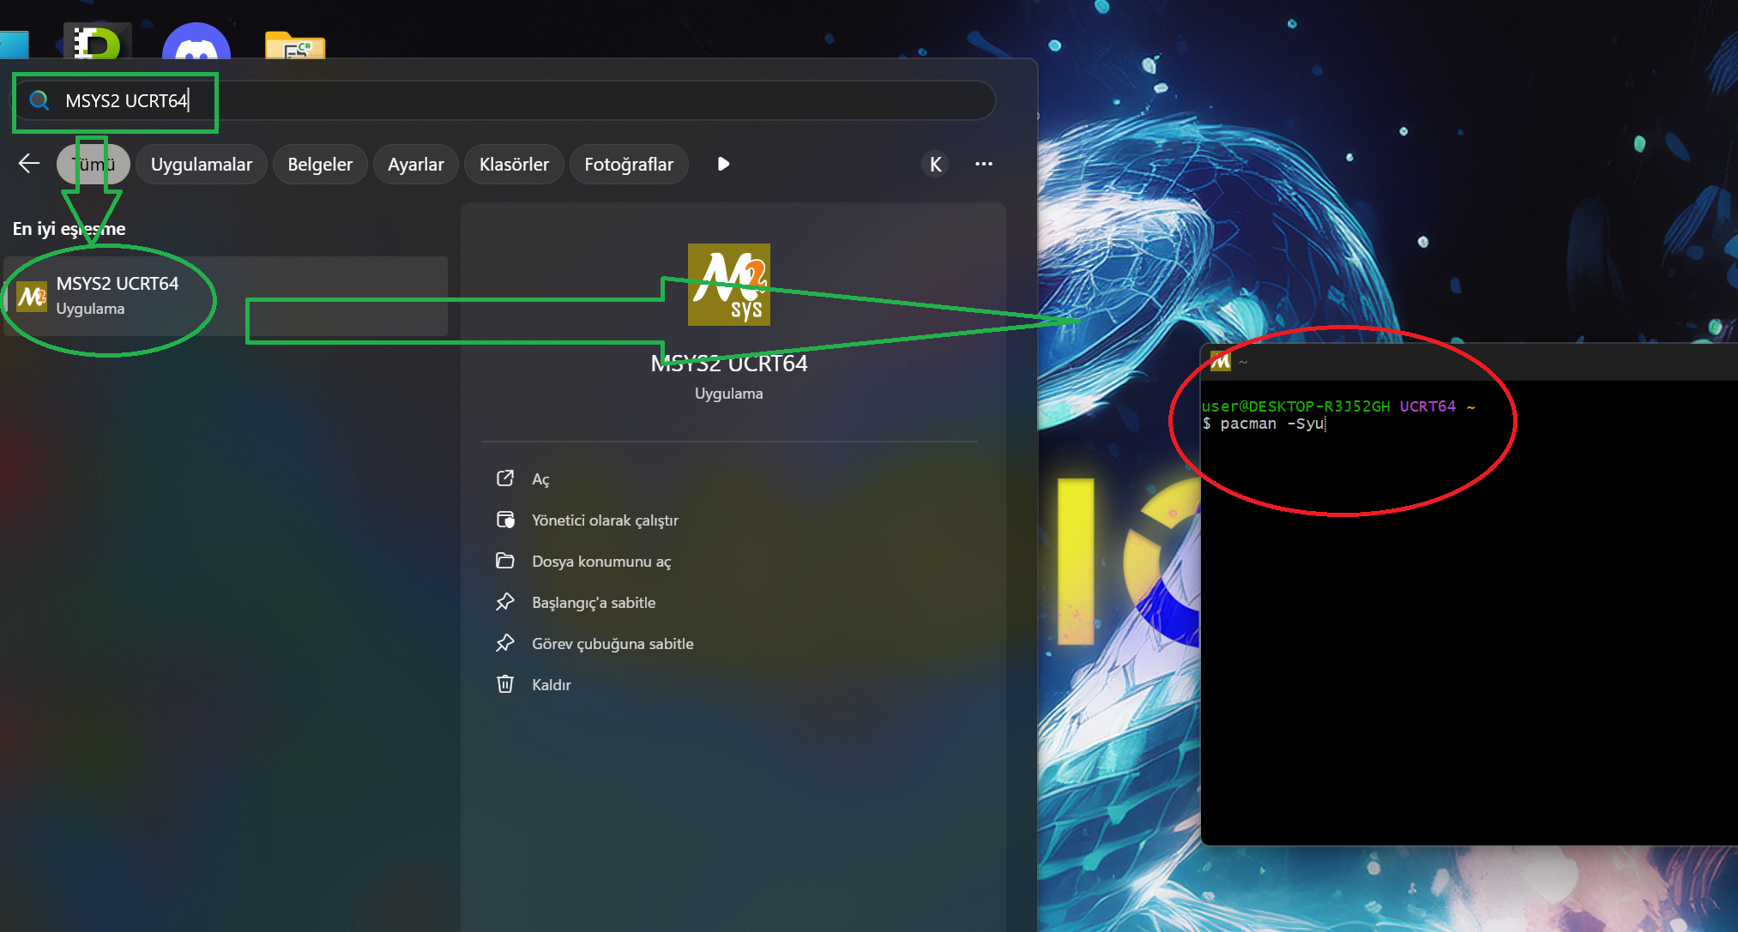
Task: Click the folder icon beside Dosya konumunu aç
Action: pos(505,560)
